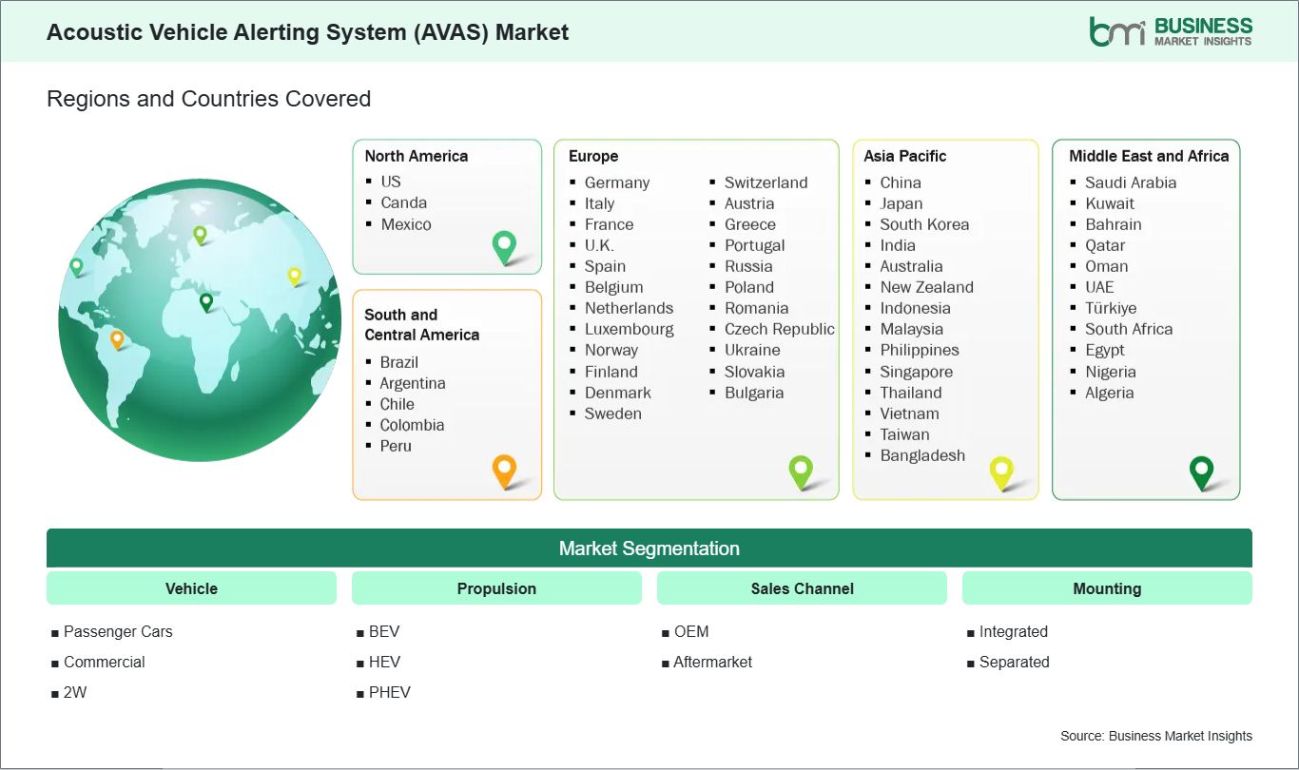
Task: Click 'OEM' under Sales Channel
Action: point(691,631)
